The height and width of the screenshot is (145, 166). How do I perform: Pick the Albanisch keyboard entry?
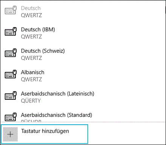83,76
